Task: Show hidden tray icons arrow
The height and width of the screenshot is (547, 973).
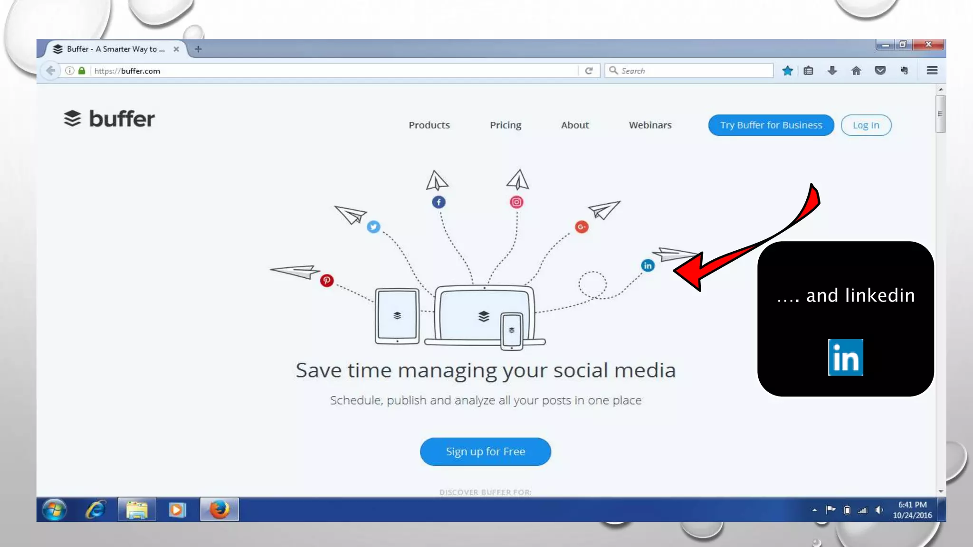Action: coord(814,510)
